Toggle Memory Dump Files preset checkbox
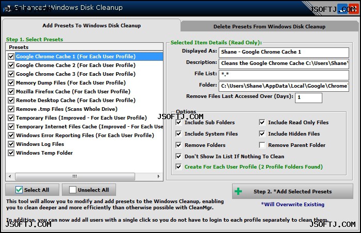 click(x=11, y=82)
